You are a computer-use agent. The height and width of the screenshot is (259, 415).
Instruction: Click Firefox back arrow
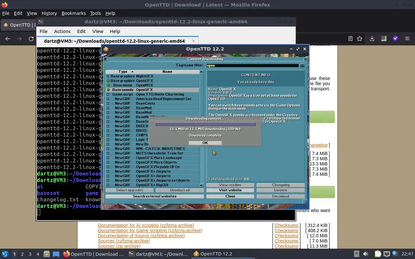pyautogui.click(x=8, y=39)
